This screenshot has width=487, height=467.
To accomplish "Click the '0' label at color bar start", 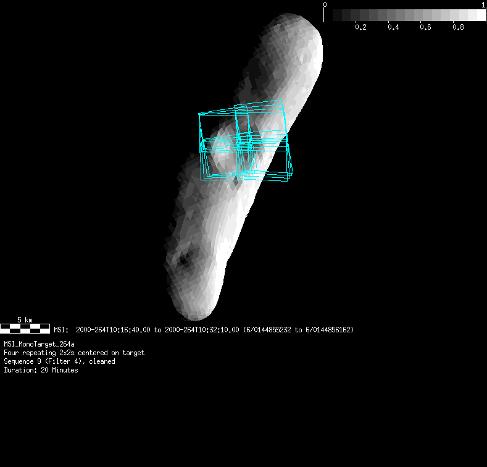I will click(325, 5).
